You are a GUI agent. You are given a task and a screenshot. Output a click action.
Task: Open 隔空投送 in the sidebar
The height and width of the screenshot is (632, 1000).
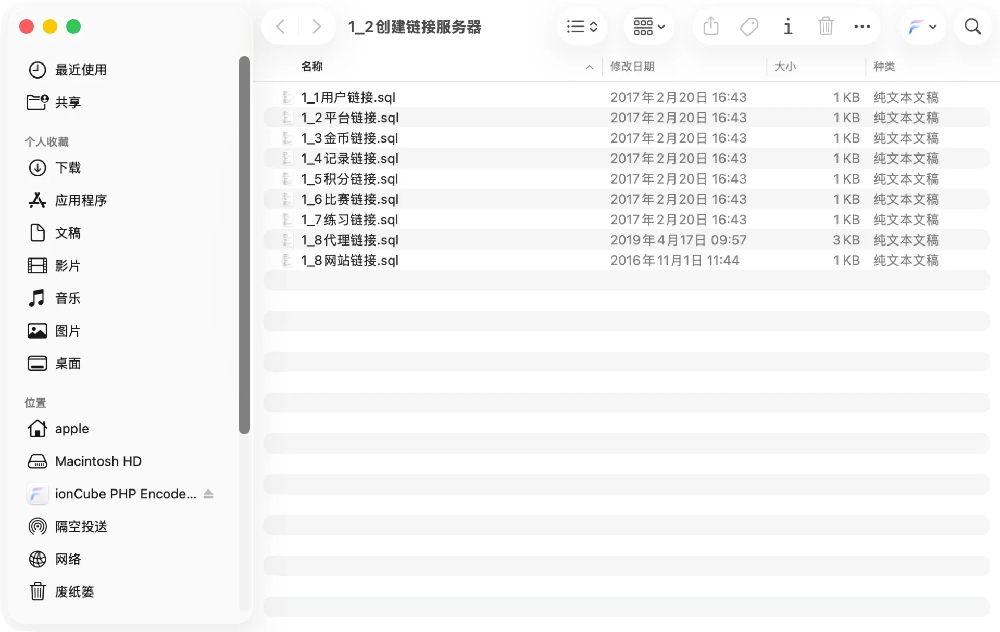point(68,526)
